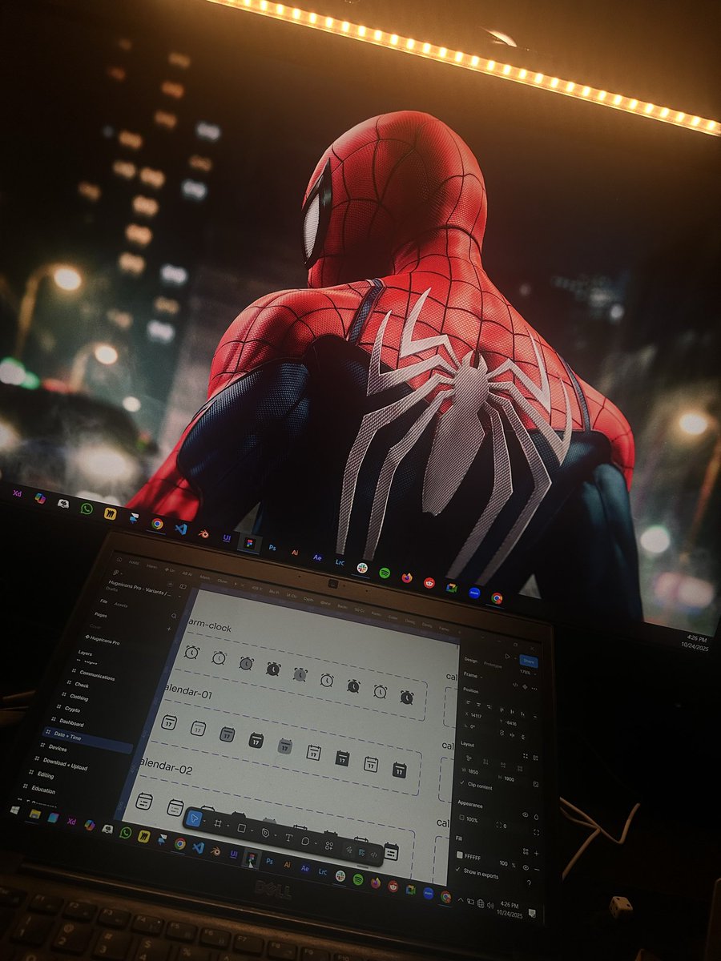Click the fill opacity 100 % field

(x=507, y=864)
